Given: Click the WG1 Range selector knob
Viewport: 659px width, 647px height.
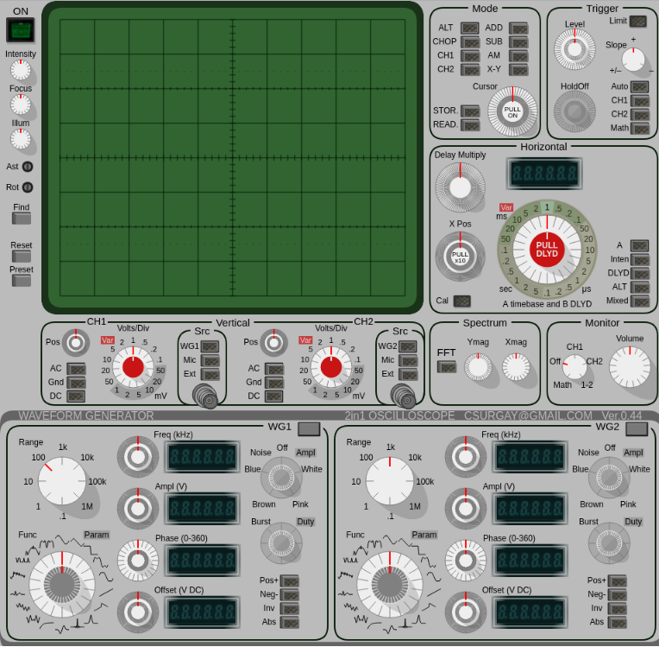Looking at the screenshot, I should [62, 481].
